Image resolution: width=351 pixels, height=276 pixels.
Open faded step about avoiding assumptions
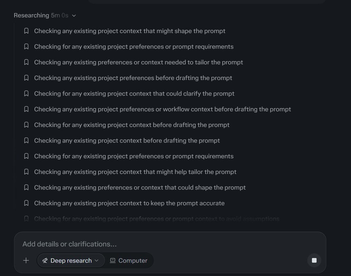(156, 219)
